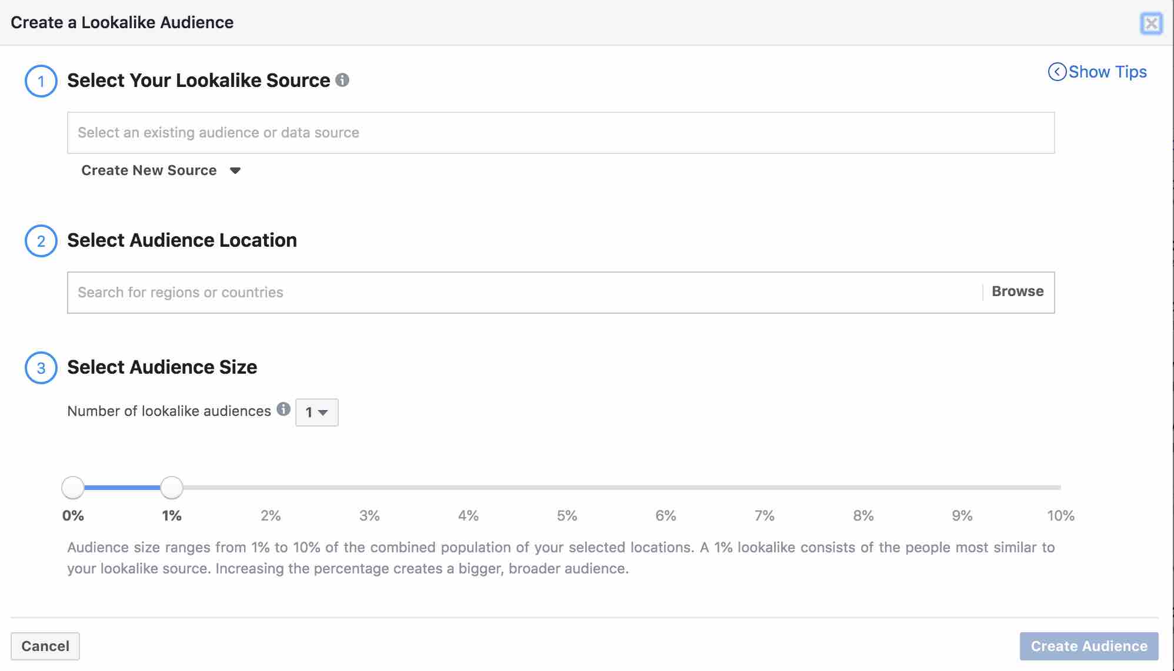The width and height of the screenshot is (1174, 671).
Task: Click the Cancel button
Action: click(45, 646)
